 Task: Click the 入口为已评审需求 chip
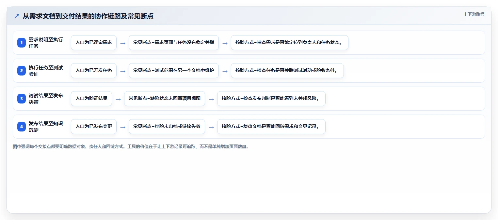point(94,43)
